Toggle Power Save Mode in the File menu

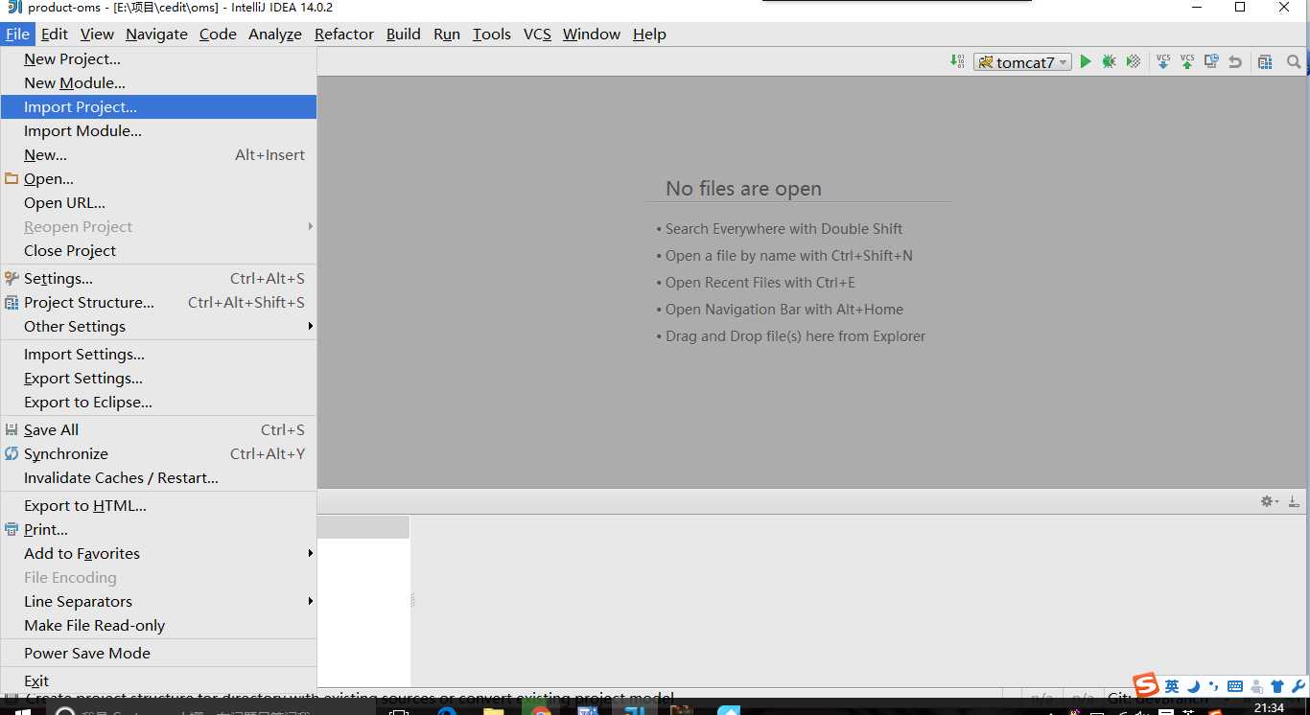click(x=158, y=653)
